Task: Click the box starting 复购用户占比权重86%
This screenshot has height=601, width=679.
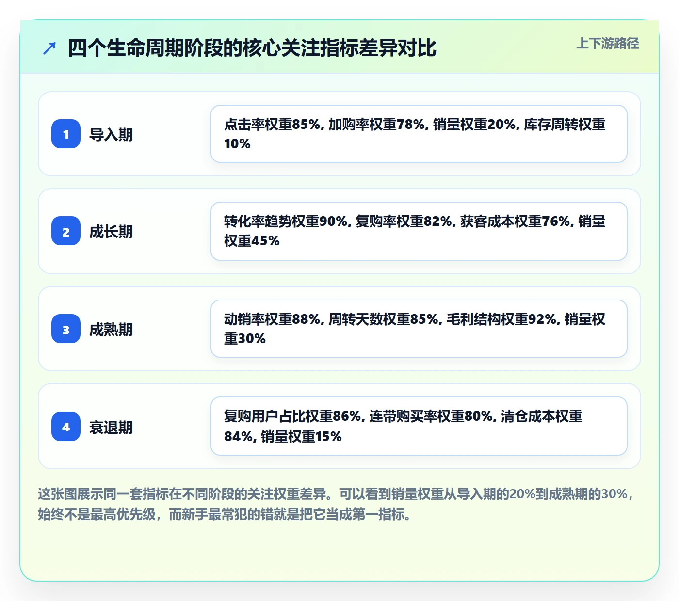Action: 419,426
